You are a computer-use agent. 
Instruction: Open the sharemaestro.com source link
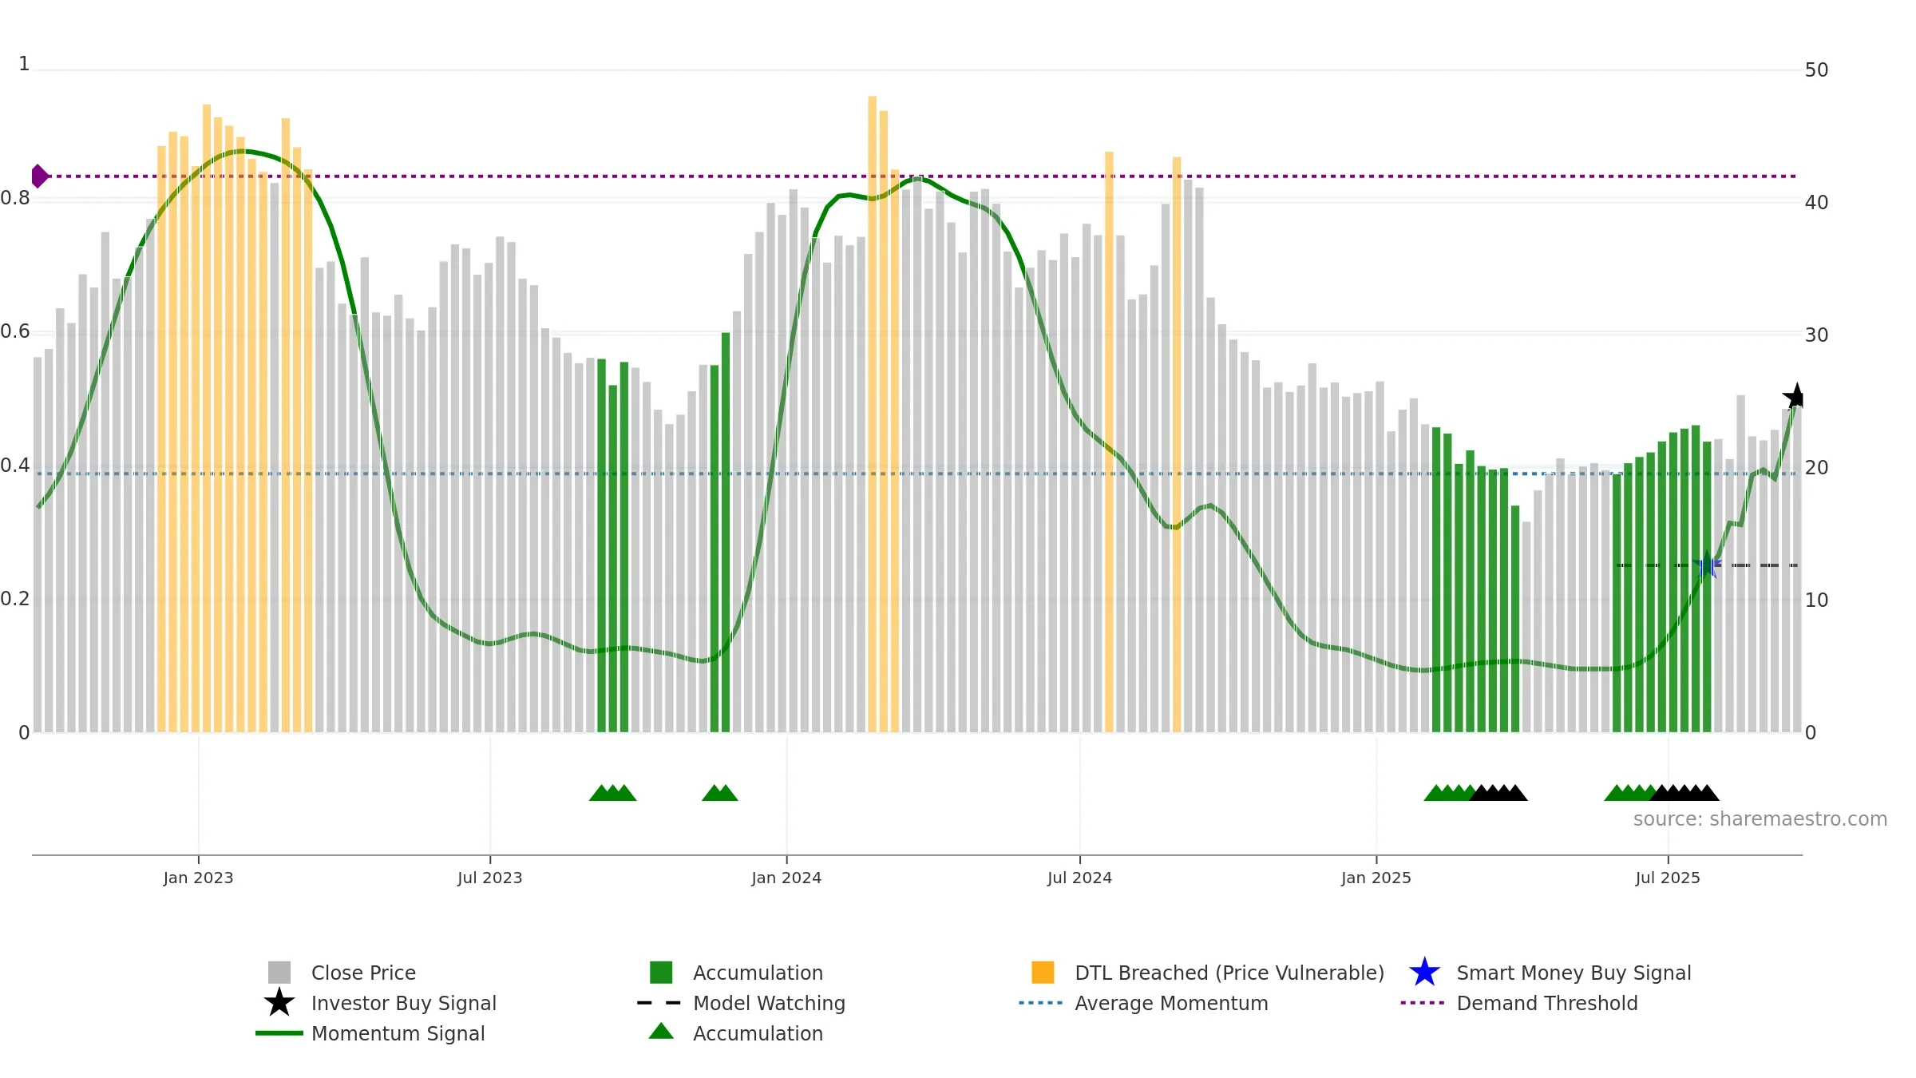[x=1760, y=819]
